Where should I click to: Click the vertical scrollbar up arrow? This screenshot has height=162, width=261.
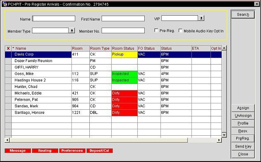[x=224, y=48]
